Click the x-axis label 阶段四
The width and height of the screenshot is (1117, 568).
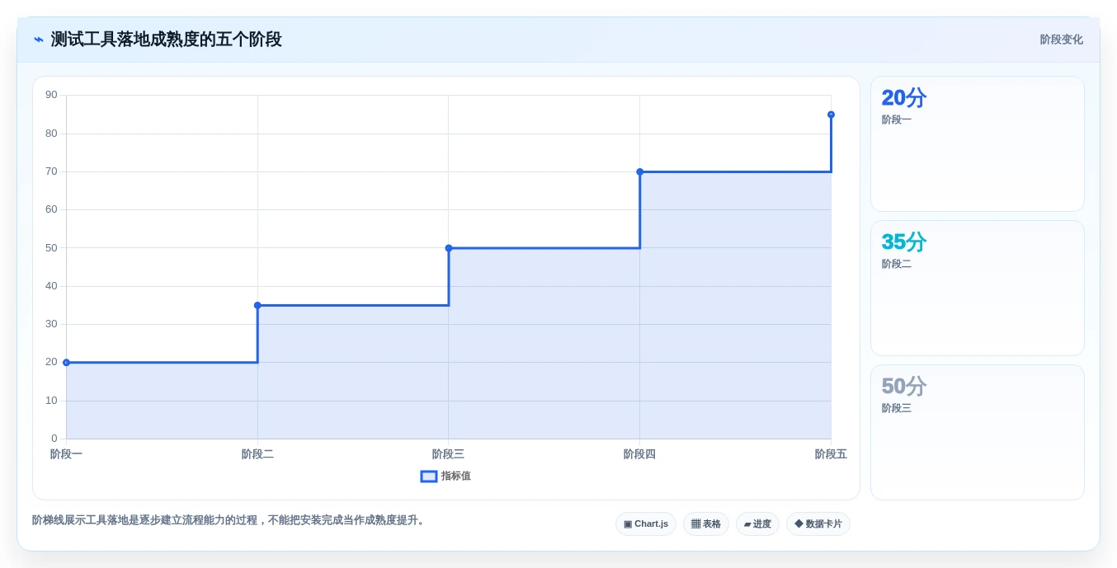pyautogui.click(x=639, y=454)
